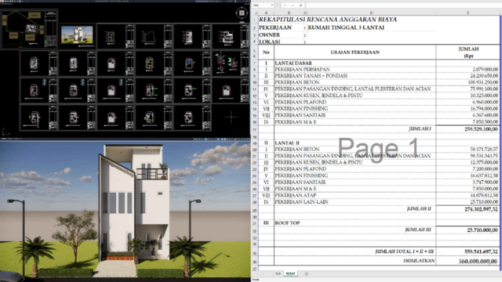Select the amount cell '75.991.100,00'
This screenshot has height=282, width=502.
coord(484,89)
